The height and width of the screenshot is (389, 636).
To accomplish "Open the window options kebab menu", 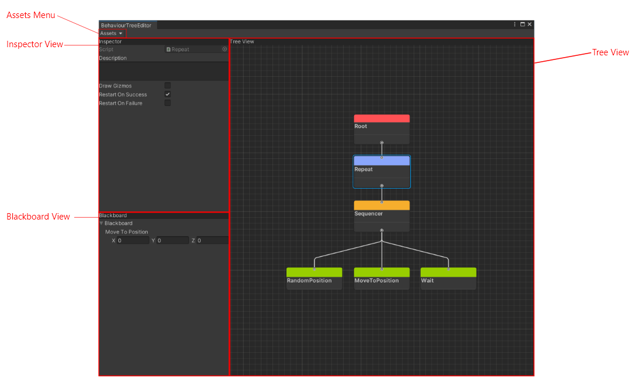I will point(514,24).
